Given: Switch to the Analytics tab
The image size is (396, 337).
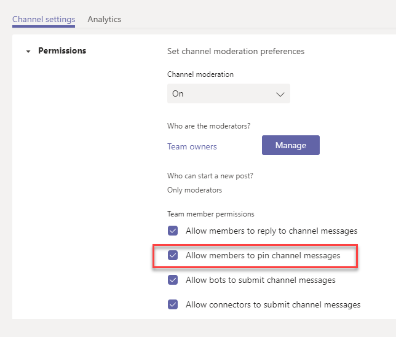Looking at the screenshot, I should coord(105,20).
